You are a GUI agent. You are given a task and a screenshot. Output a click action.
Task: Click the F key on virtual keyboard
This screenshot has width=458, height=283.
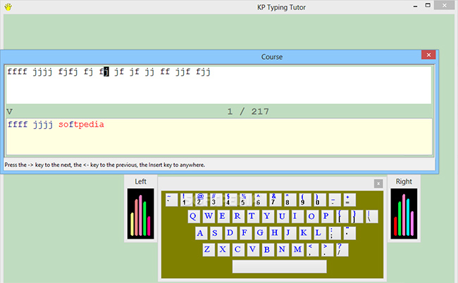click(x=245, y=233)
